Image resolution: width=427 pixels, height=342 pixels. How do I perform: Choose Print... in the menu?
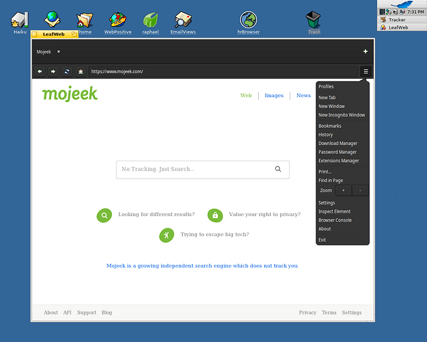coord(342,172)
